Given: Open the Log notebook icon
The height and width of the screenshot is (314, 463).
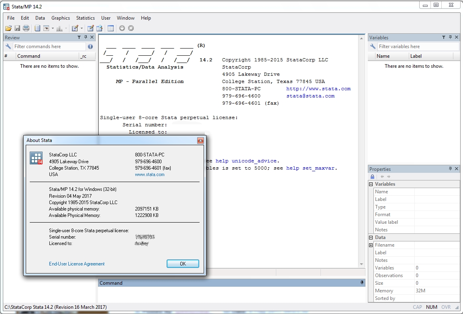Looking at the screenshot, I should 37,28.
